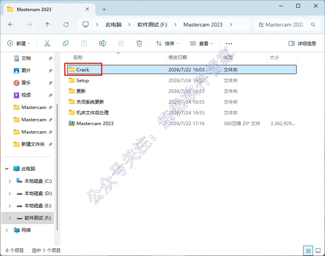Unpin 文档 via its pin icon

[x=50, y=58]
